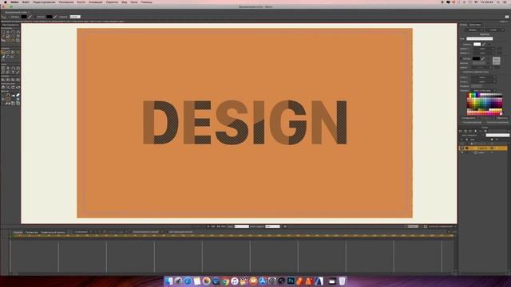The image size is (511, 287).
Task: Open System Preferences from the Dock
Action: [x=272, y=281]
